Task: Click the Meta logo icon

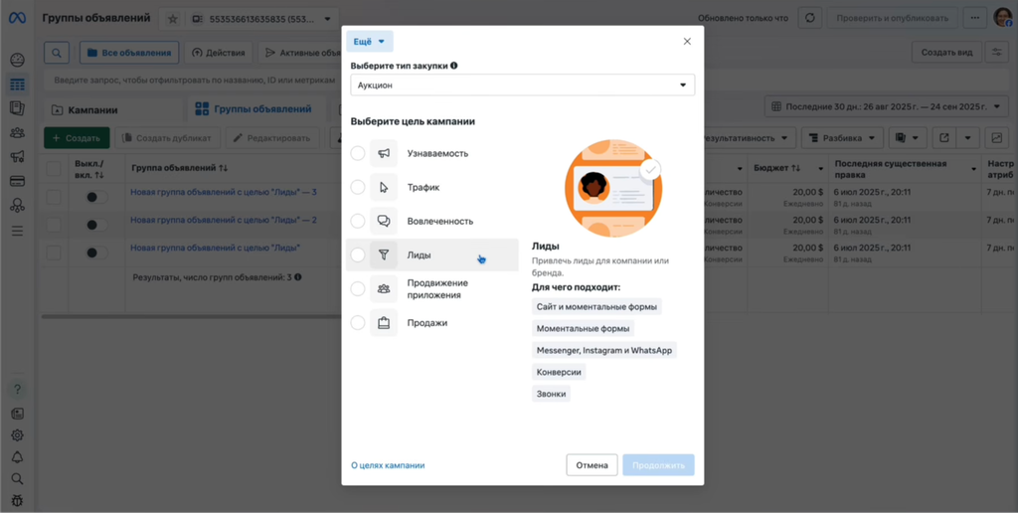Action: point(17,18)
